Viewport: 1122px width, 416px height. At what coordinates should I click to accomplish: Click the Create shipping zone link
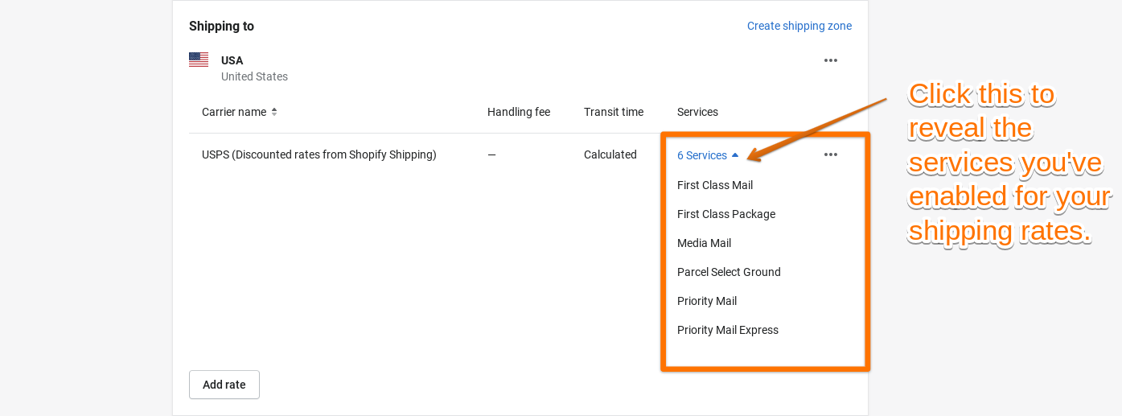click(x=799, y=26)
